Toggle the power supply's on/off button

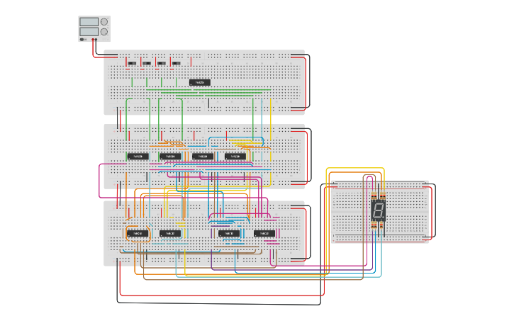coord(82,39)
